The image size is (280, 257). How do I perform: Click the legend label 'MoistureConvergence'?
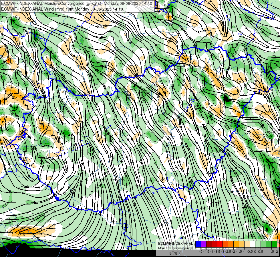(x=175, y=248)
